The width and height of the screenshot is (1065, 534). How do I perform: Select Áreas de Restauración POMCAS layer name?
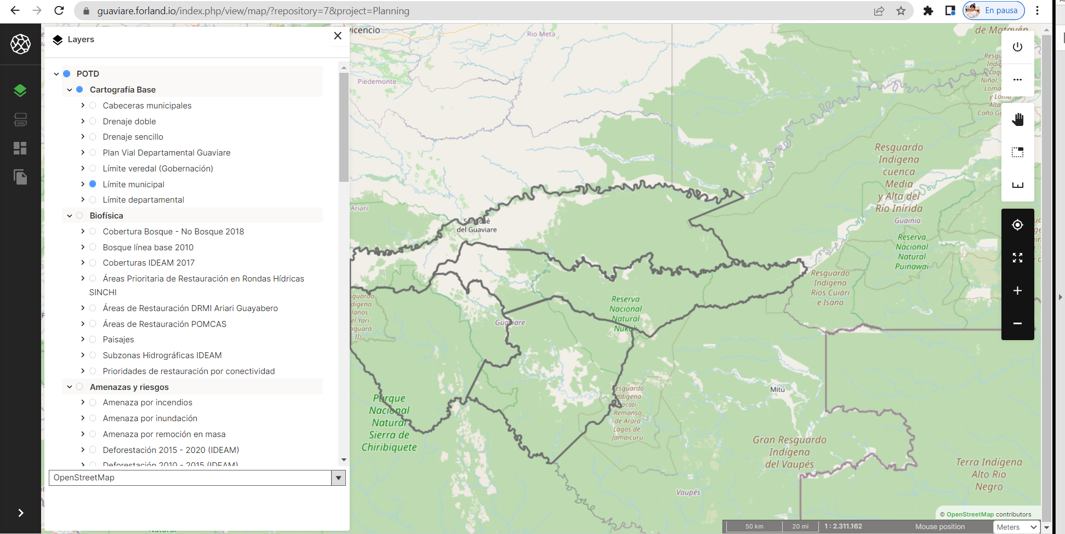pos(164,324)
